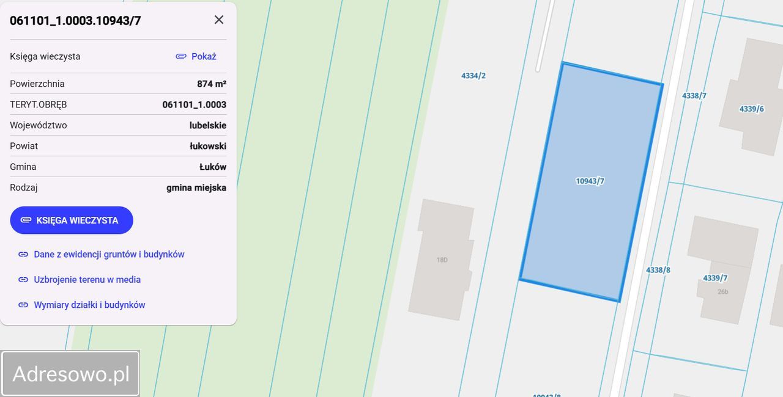
Task: Click the blue KSIĘGA WIECZYSTA button
Action: pos(72,220)
